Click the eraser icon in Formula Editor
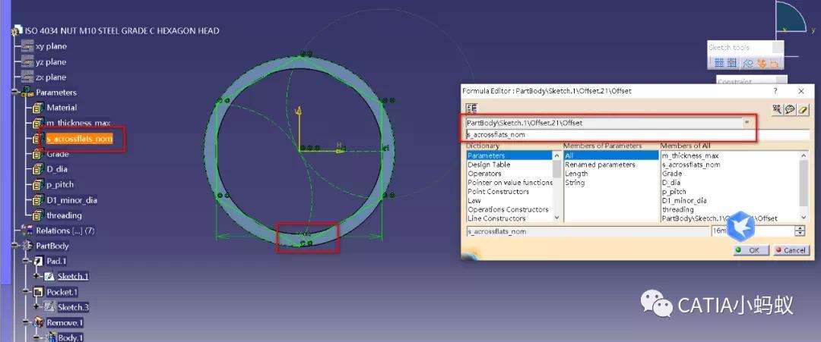This screenshot has height=342, width=821. pos(804,109)
